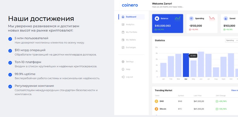Click the Log out icon
This screenshot has width=238, height=117.
click(x=123, y=77)
